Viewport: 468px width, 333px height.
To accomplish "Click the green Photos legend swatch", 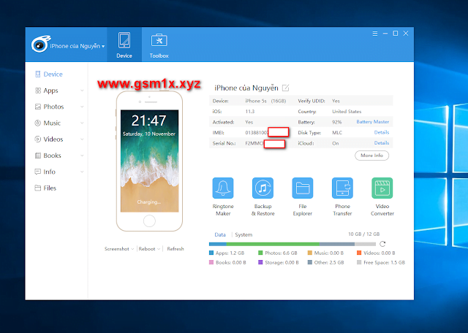I will (x=260, y=253).
